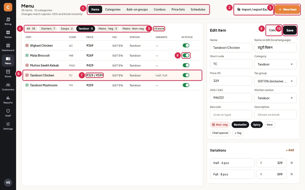
Task: Edit the Full variation price 599
Action: [271, 174]
